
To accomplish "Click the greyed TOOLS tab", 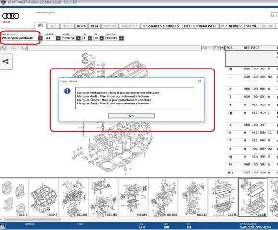I will point(67,26).
